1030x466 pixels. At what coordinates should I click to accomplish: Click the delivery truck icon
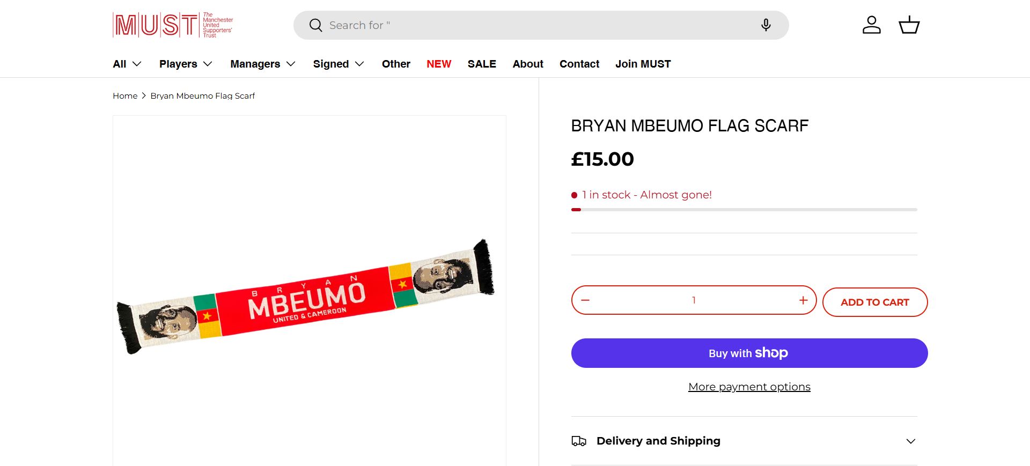click(x=579, y=441)
